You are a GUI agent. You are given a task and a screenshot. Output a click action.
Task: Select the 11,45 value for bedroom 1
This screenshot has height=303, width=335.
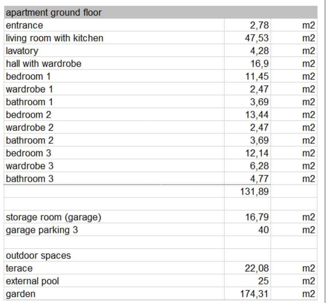click(x=257, y=76)
